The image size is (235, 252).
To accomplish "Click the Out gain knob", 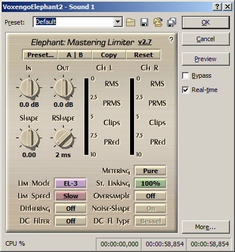I will coord(63,88).
